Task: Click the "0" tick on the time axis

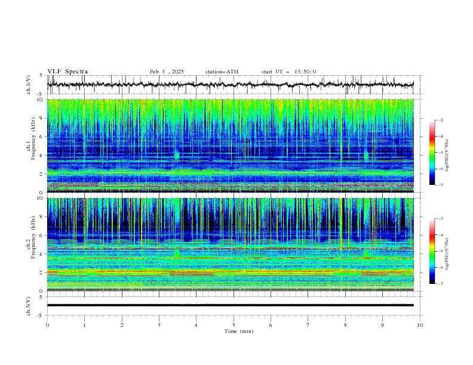Action: click(x=47, y=325)
